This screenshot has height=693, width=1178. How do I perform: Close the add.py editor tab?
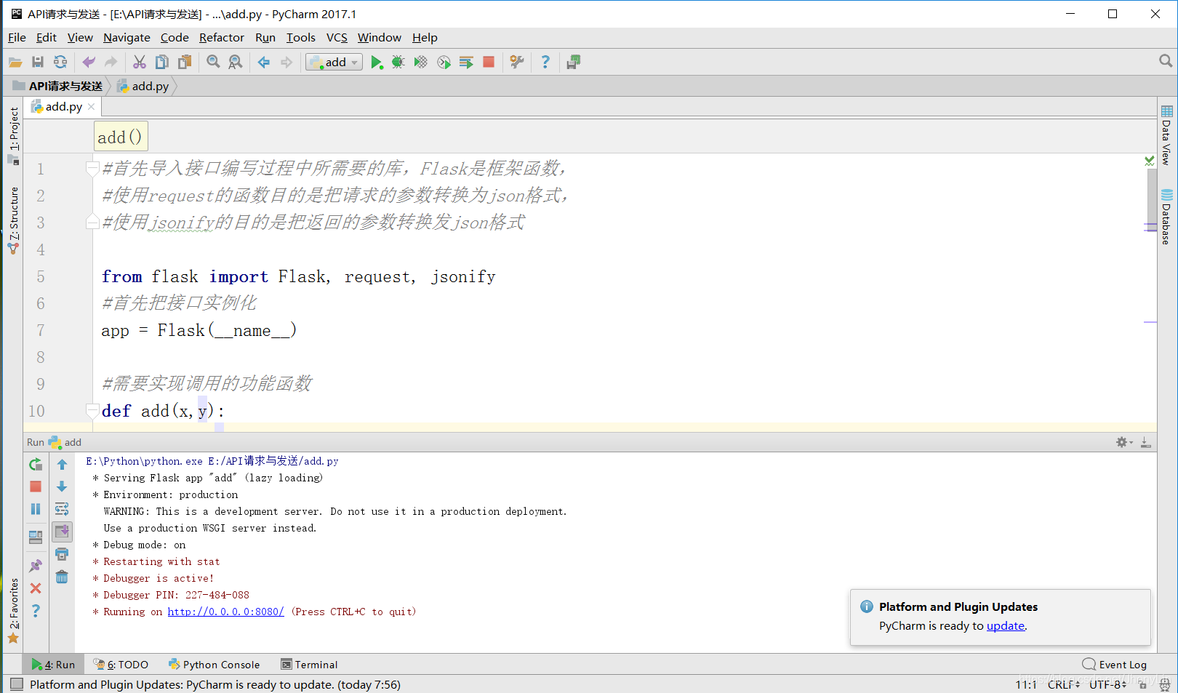click(91, 107)
